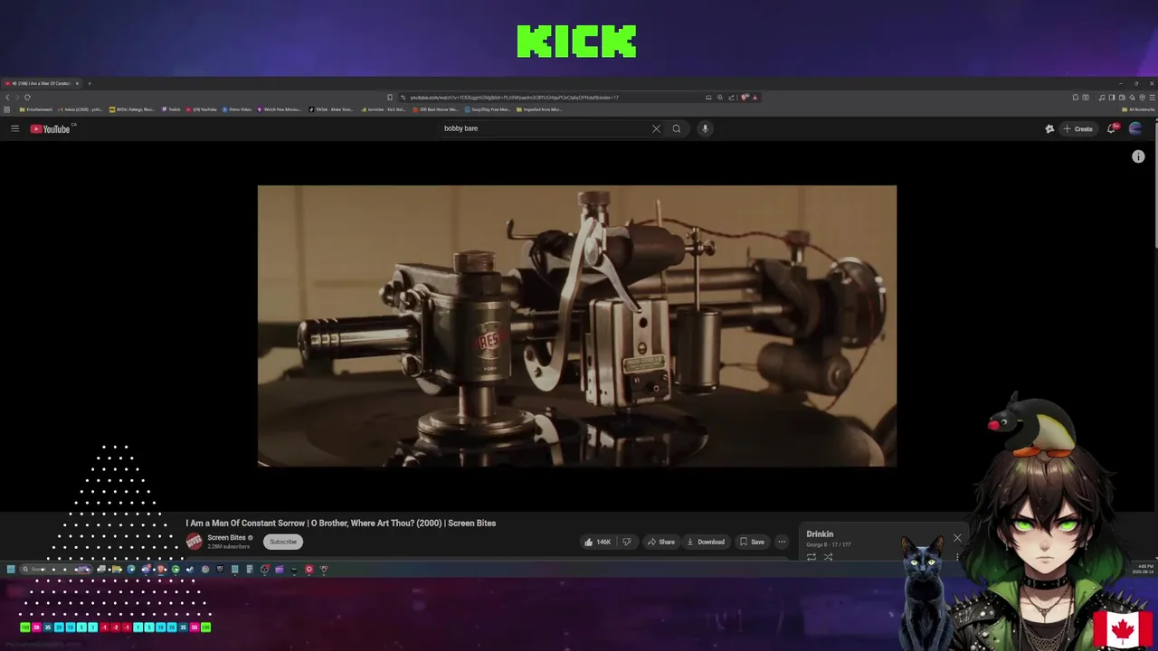The height and width of the screenshot is (651, 1158).
Task: Open the Windows Start button
Action: pos(11,569)
